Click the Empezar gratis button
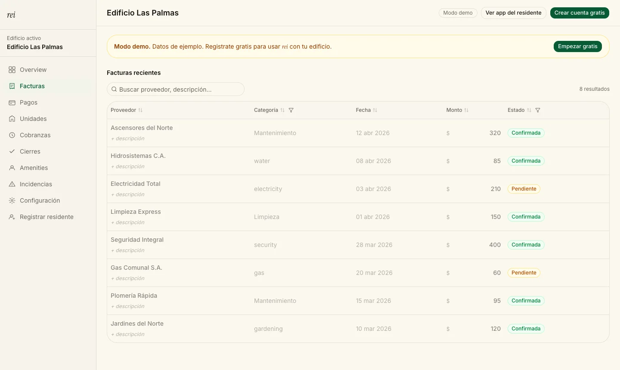The image size is (620, 370). tap(578, 46)
